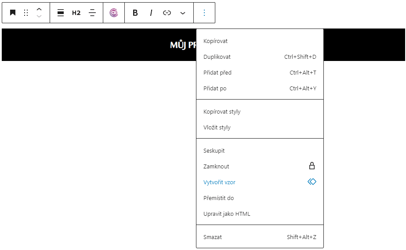Click the heading block type bookmark icon
Screen dimensions: 406x250
[x=13, y=13]
